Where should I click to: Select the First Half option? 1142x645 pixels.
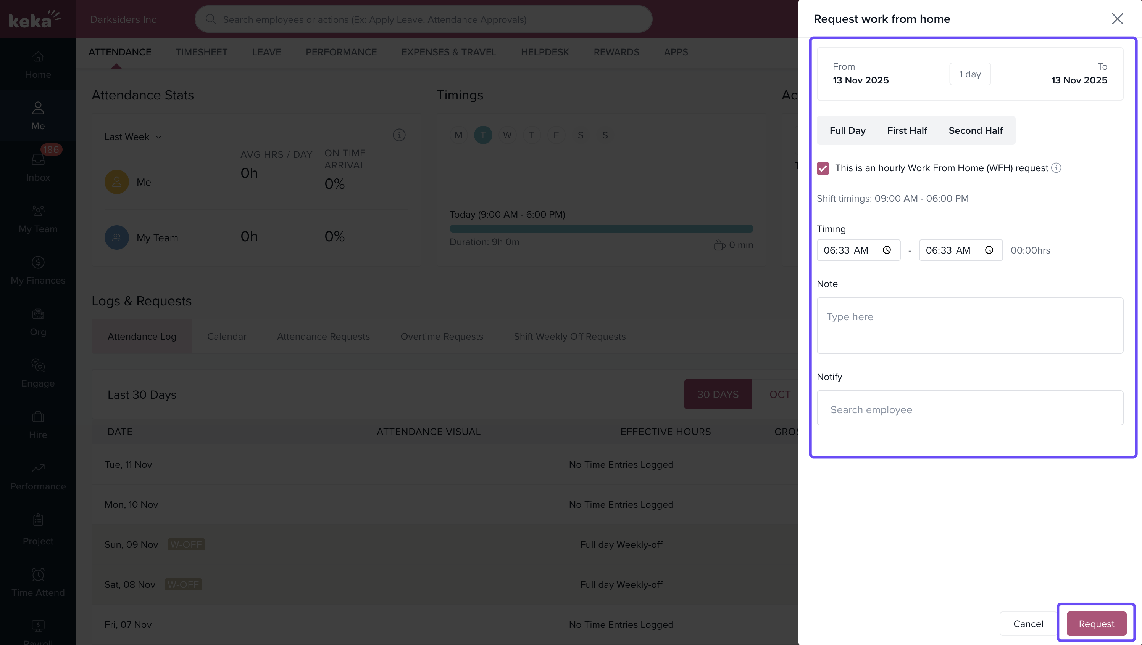click(x=907, y=130)
